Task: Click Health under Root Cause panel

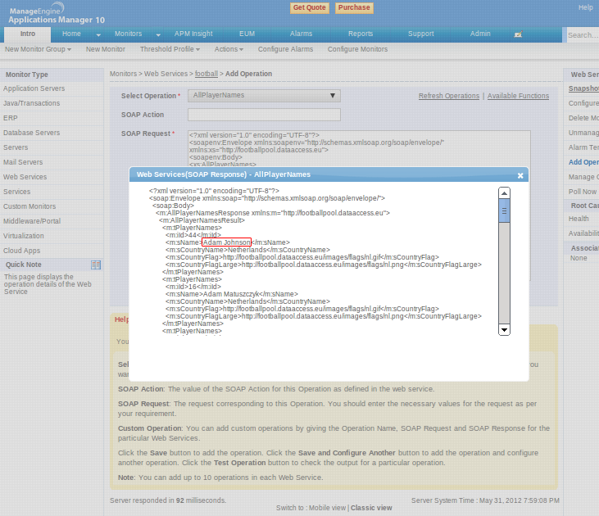Action: tap(579, 219)
